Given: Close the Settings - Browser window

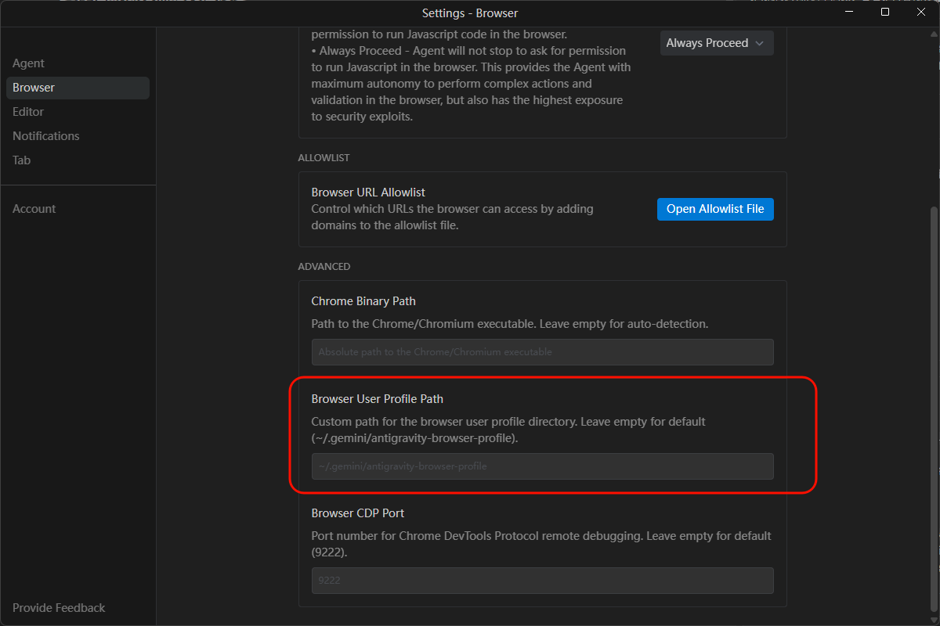Looking at the screenshot, I should (x=921, y=13).
